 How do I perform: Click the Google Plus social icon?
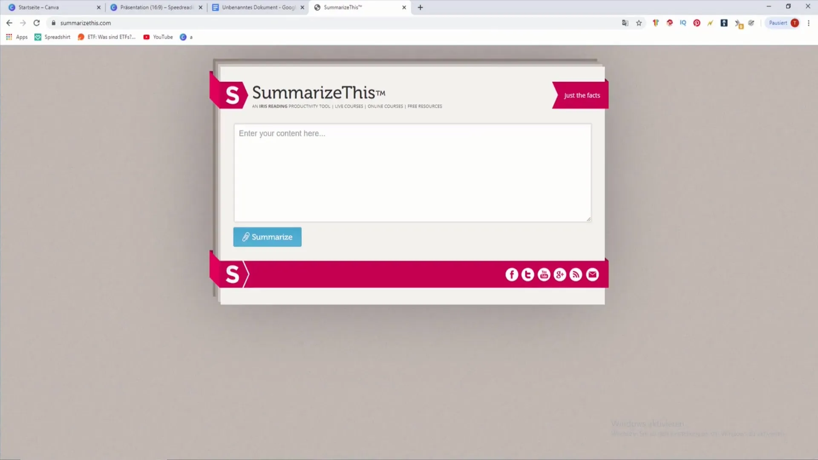(559, 274)
